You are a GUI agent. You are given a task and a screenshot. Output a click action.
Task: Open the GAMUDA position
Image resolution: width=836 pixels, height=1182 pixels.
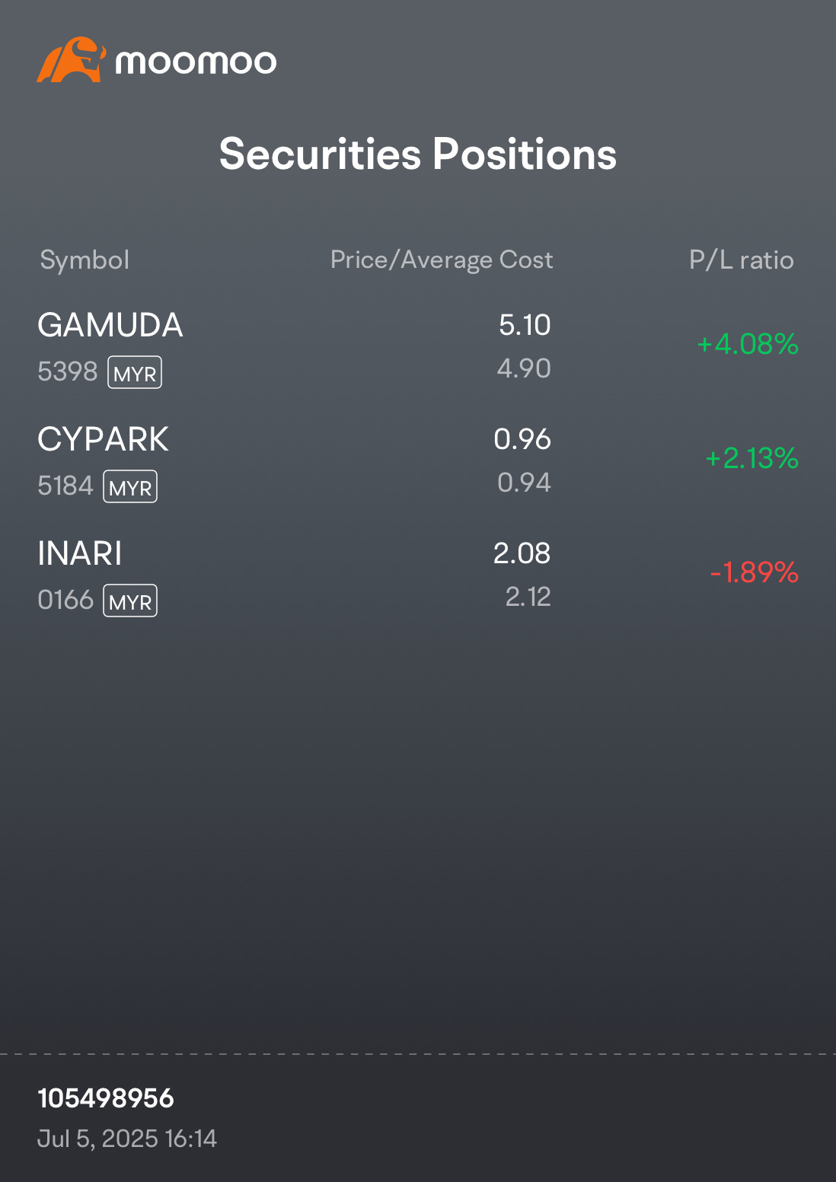coord(418,347)
